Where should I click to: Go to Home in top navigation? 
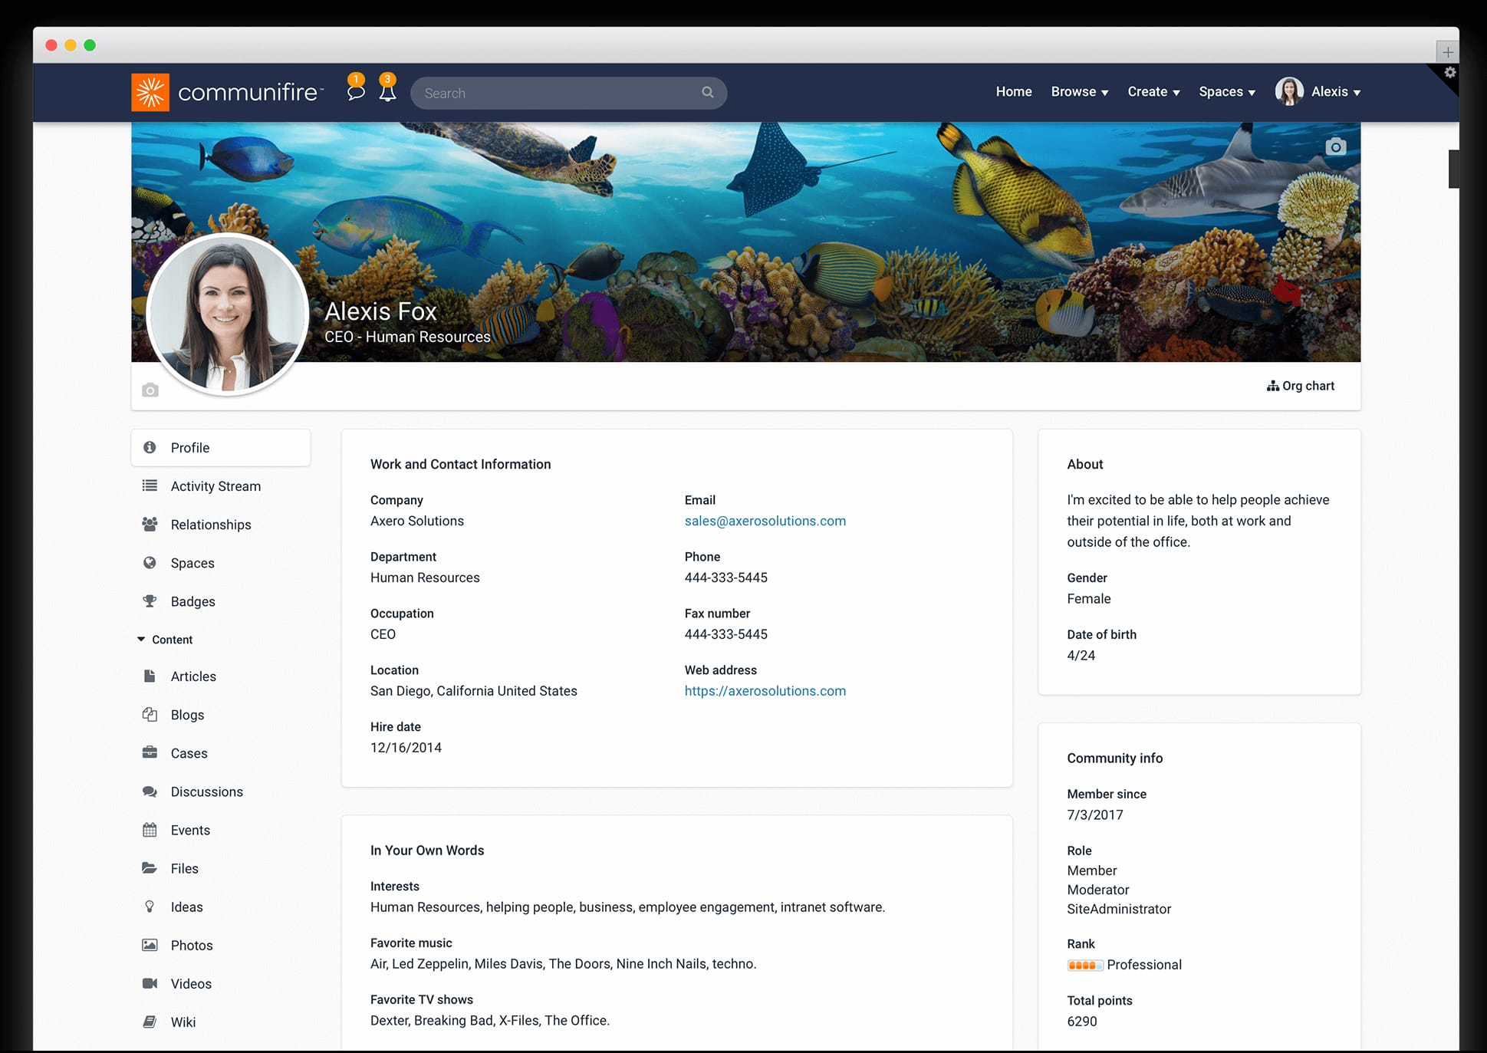pyautogui.click(x=1013, y=91)
